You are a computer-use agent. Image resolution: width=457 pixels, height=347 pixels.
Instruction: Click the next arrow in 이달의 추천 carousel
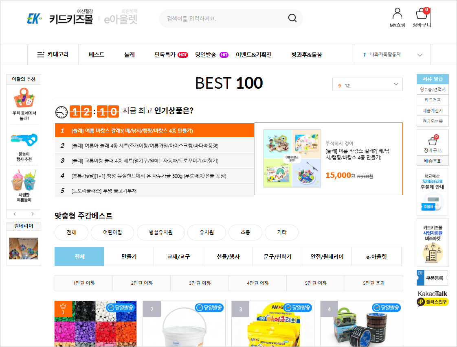pyautogui.click(x=33, y=213)
